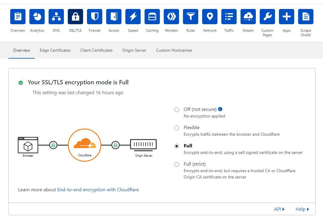Switch to the Client Certificates tab

tap(96, 50)
